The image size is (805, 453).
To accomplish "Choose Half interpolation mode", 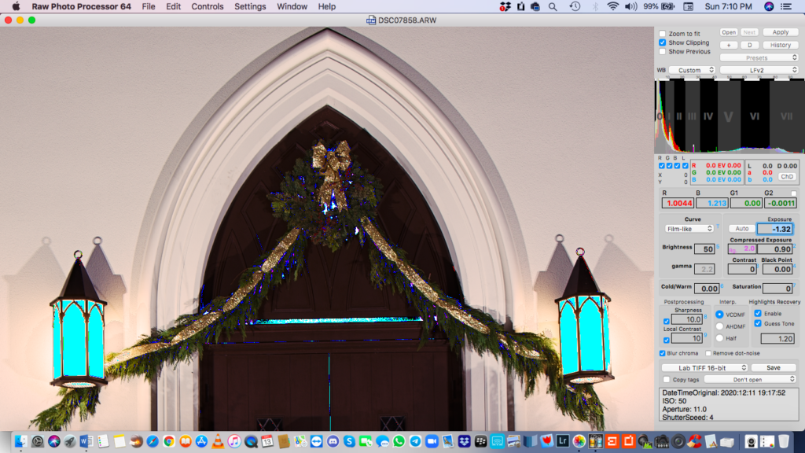I will click(x=719, y=338).
